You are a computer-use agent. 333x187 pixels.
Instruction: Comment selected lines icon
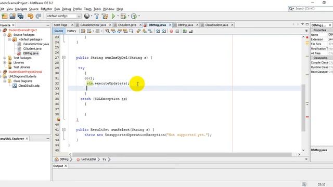pos(185,31)
